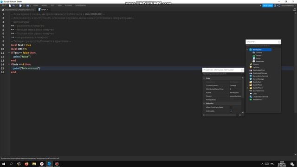Click the Bandicam record taskbar icon
Image resolution: width=297 pixels, height=167 pixels.
(57, 164)
